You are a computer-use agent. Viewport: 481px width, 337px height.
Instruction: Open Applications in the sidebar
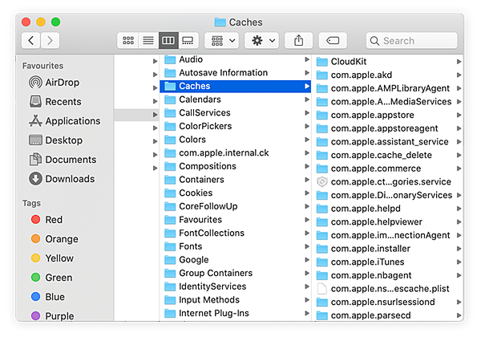click(x=65, y=121)
